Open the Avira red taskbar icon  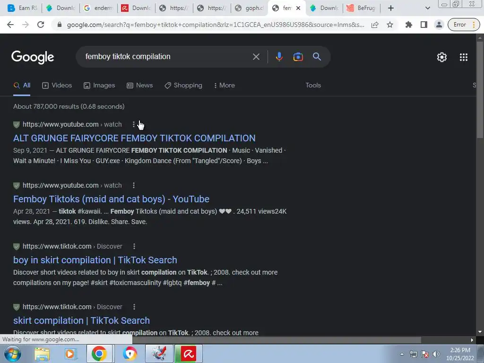point(189,354)
